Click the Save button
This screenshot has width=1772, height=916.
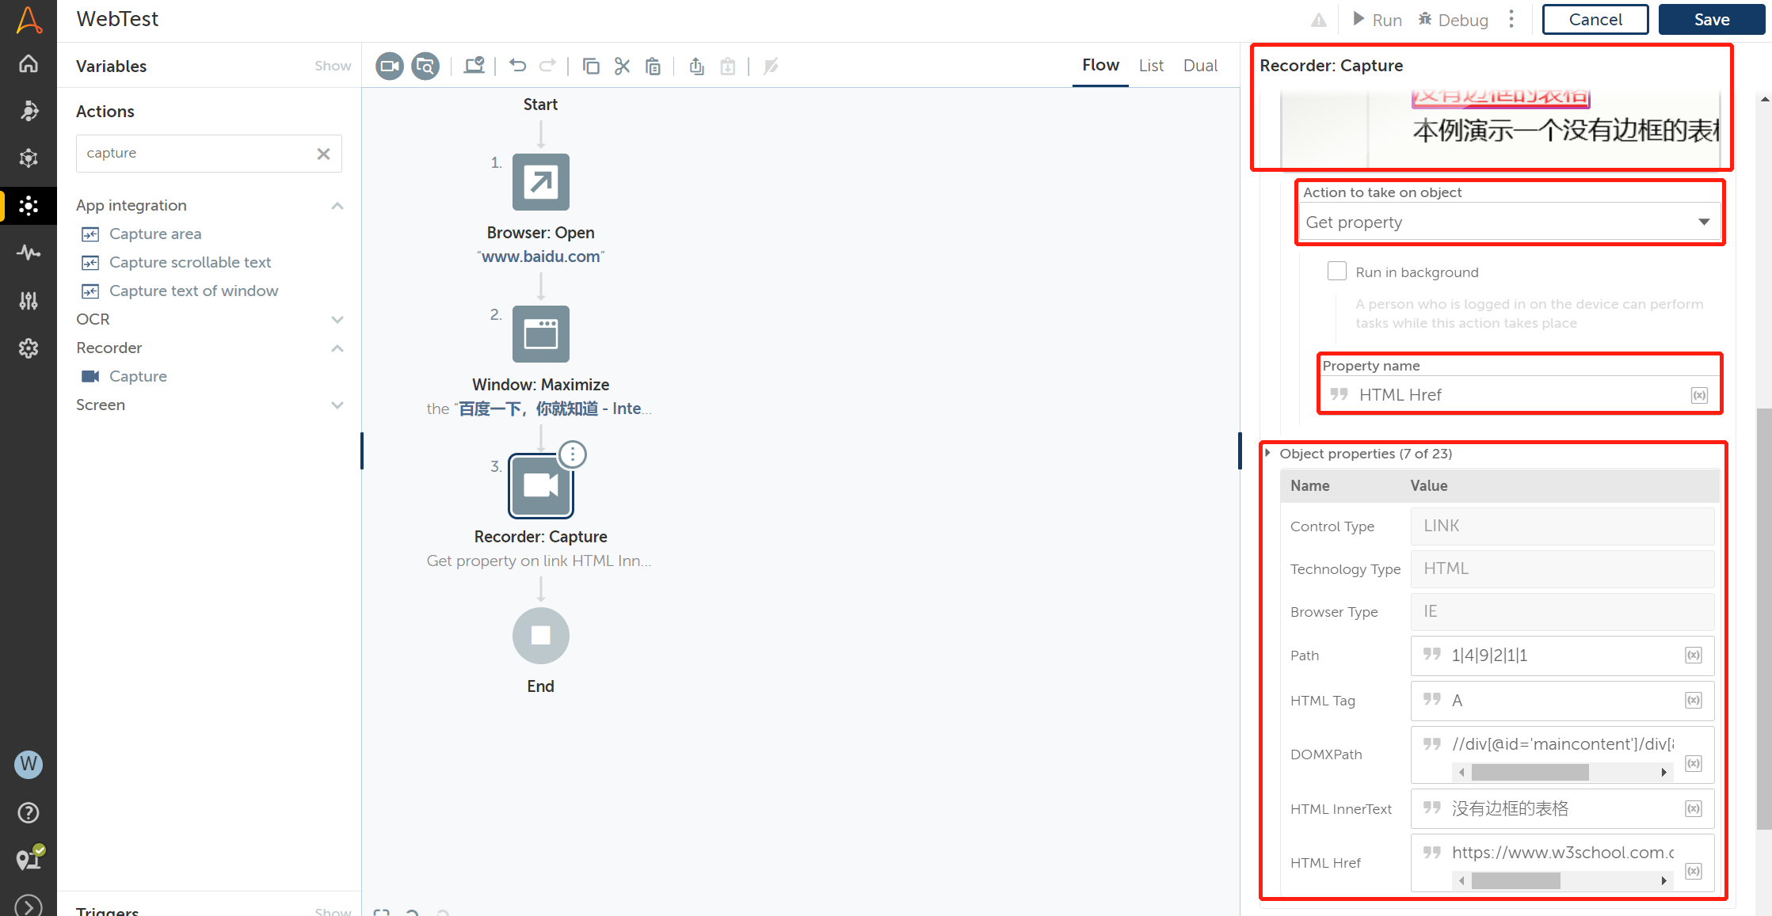(x=1711, y=20)
